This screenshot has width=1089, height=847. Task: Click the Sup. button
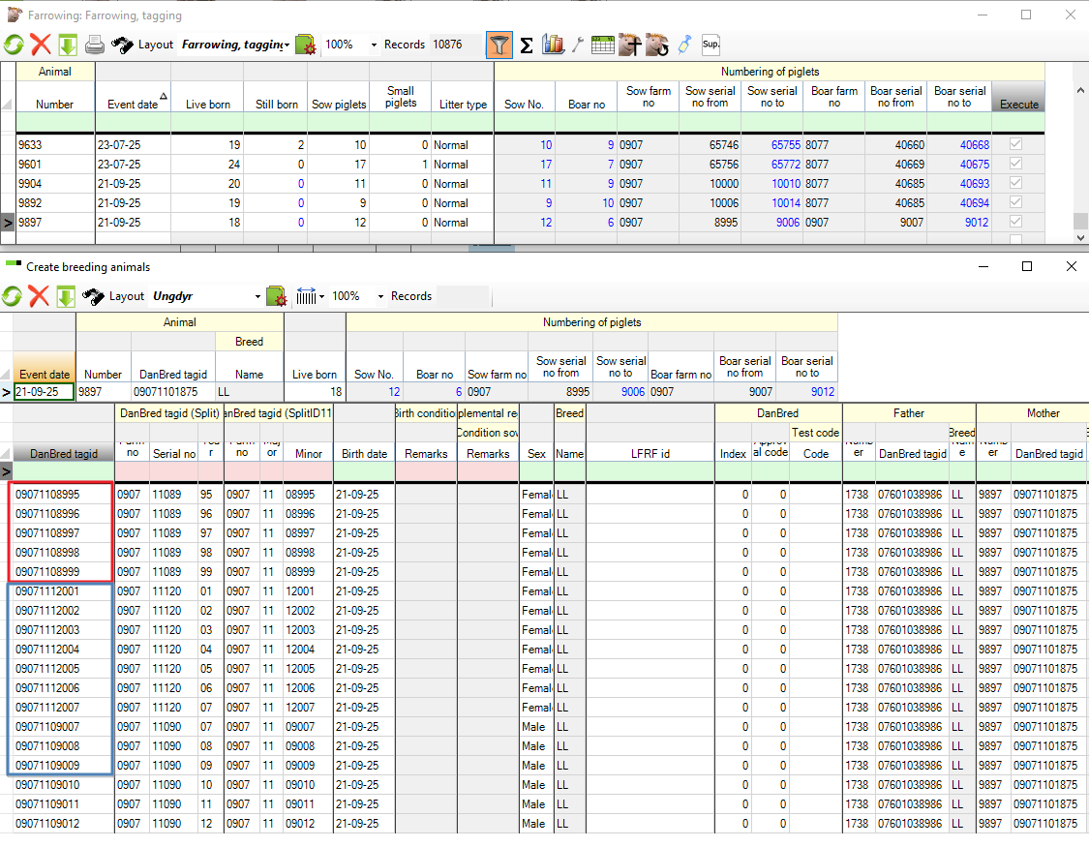[711, 45]
